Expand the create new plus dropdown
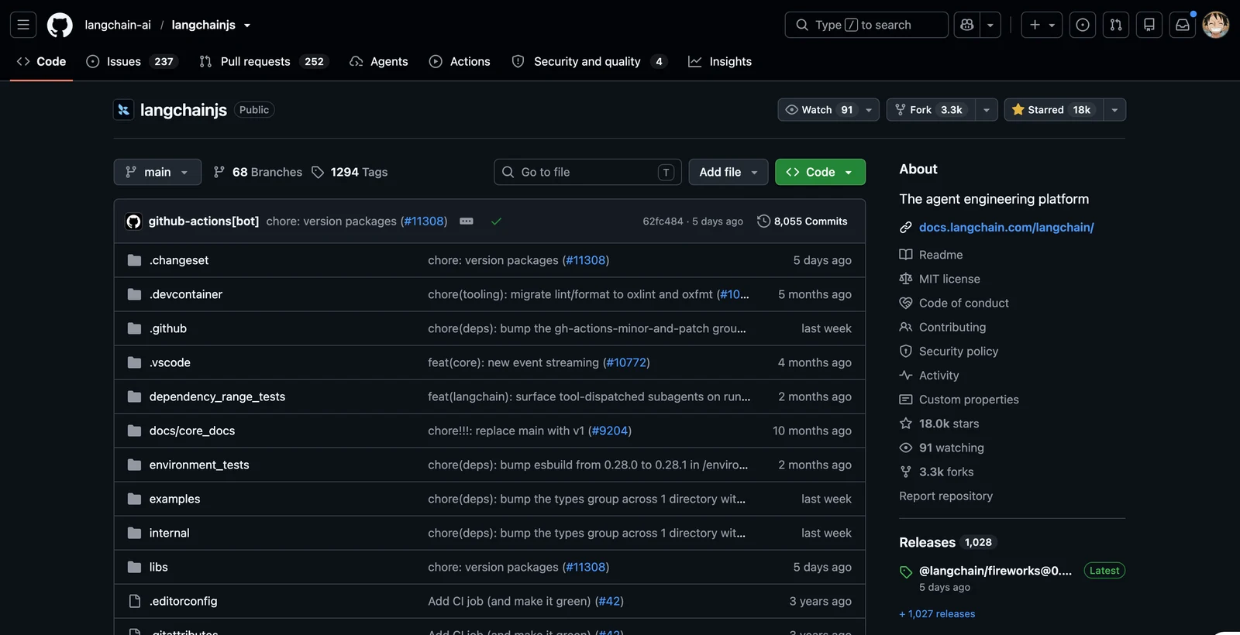This screenshot has width=1240, height=635. (x=1042, y=25)
